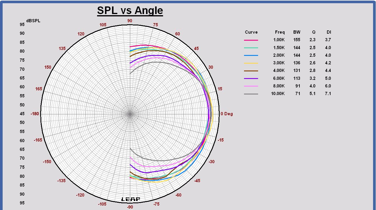Click the '150' angle label
Screen dimensions: 376x210
click(x=48, y=67)
